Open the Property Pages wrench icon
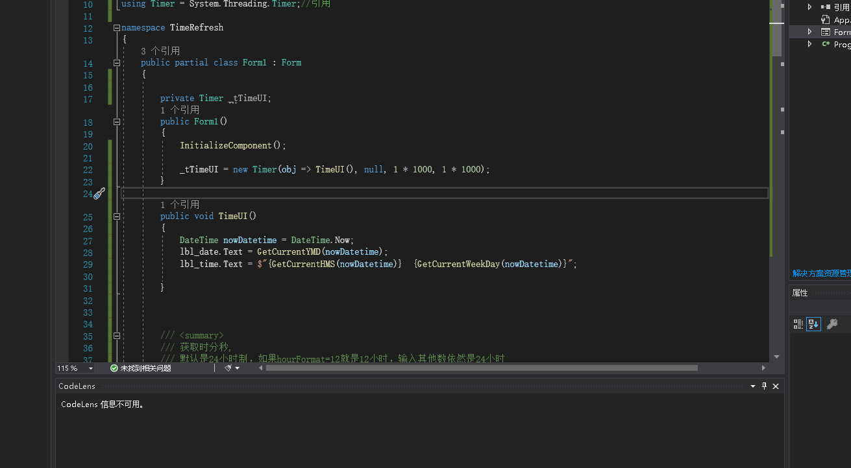This screenshot has height=468, width=851. tap(832, 324)
